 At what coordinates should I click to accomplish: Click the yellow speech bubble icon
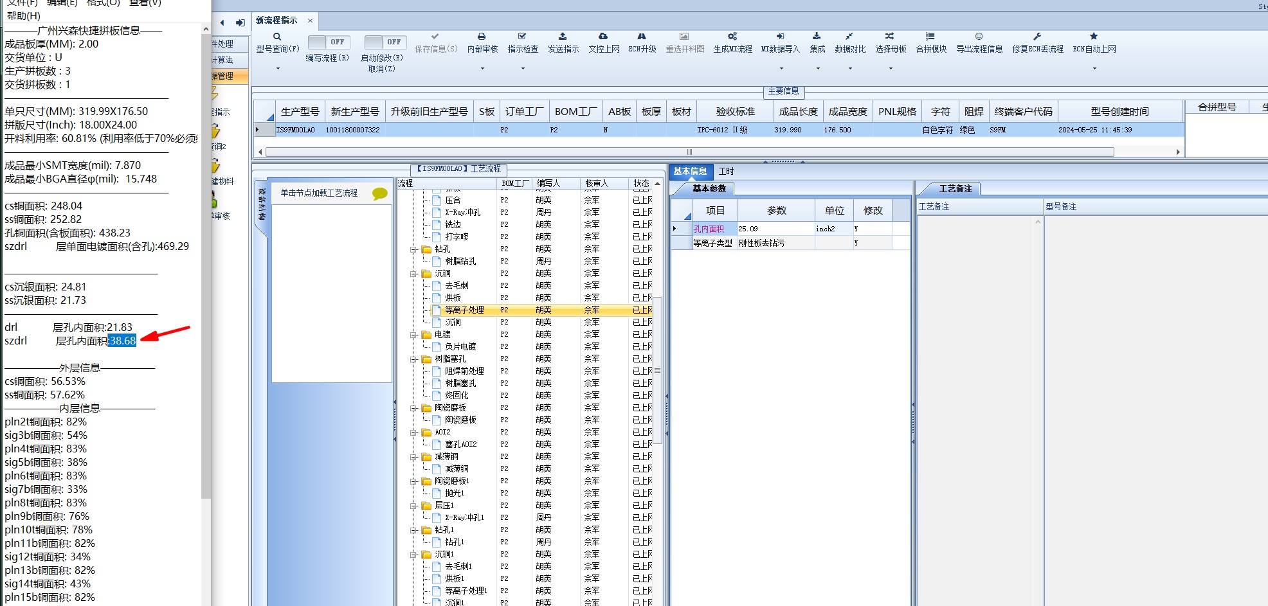coord(380,193)
